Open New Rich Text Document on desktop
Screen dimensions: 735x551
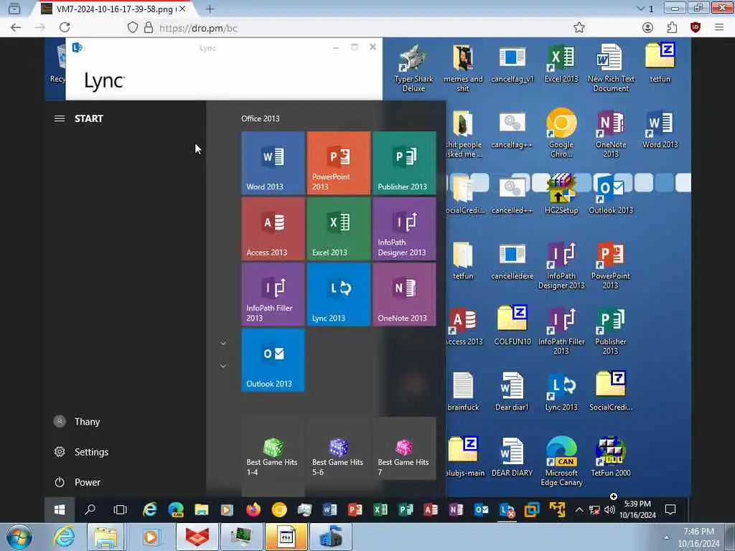(611, 68)
